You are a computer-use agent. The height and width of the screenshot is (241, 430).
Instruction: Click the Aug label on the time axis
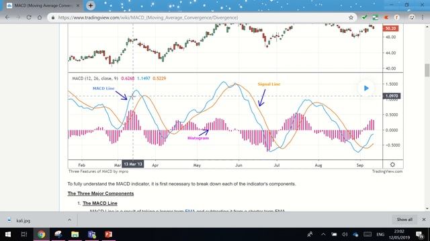coord(318,165)
